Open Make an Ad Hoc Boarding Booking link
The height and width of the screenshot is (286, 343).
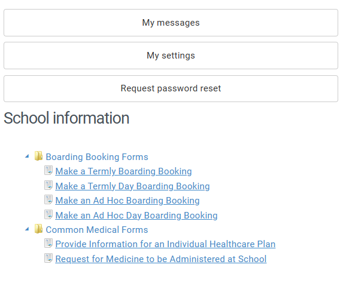[128, 201]
